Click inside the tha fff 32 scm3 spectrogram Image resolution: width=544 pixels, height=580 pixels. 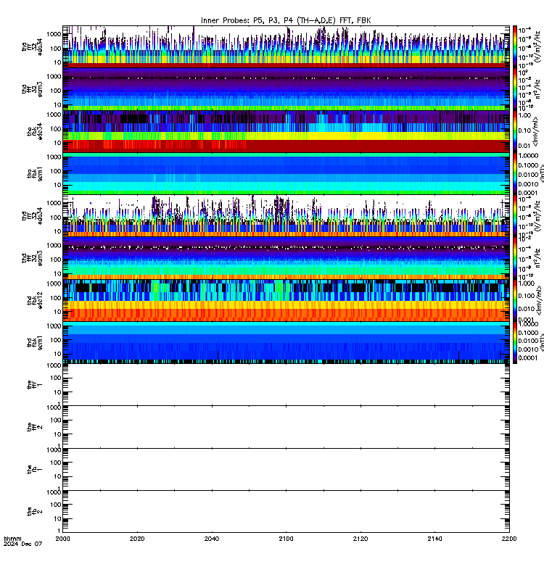pyautogui.click(x=286, y=89)
